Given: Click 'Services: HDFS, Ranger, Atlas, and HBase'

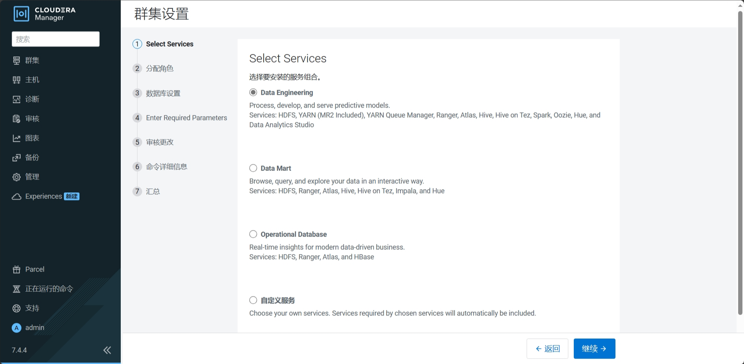Looking at the screenshot, I should [312, 257].
